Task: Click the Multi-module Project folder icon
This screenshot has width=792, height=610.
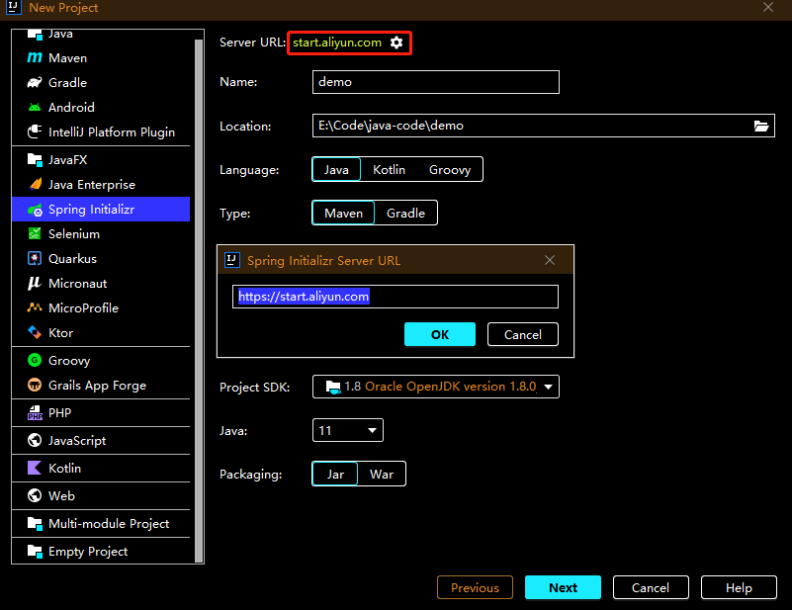Action: tap(35, 523)
